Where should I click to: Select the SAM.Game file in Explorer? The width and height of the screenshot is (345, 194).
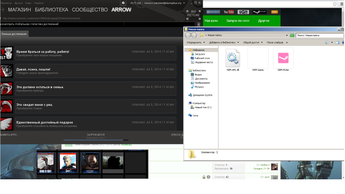258,58
